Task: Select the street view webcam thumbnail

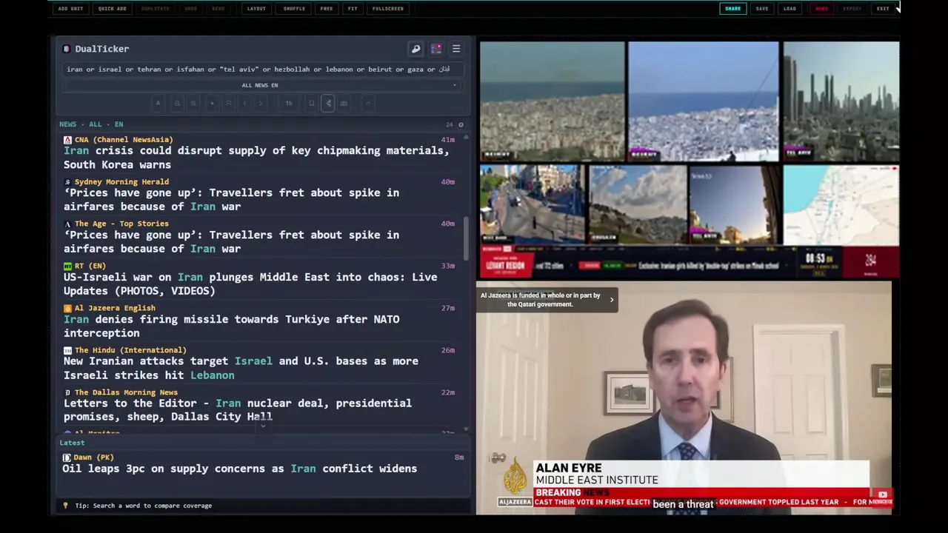Action: [532, 204]
